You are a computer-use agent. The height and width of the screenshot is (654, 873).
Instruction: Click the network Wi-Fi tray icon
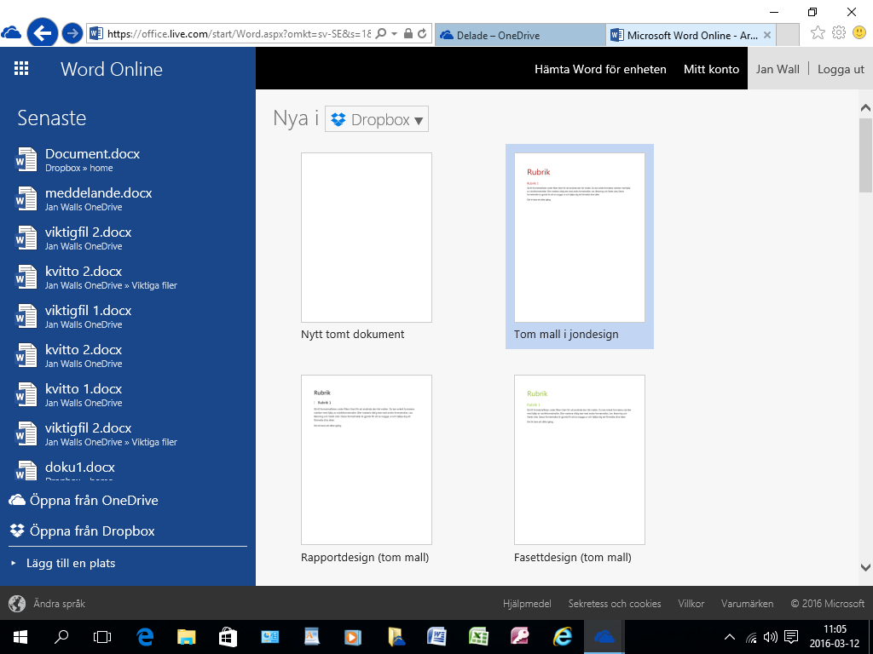(751, 637)
